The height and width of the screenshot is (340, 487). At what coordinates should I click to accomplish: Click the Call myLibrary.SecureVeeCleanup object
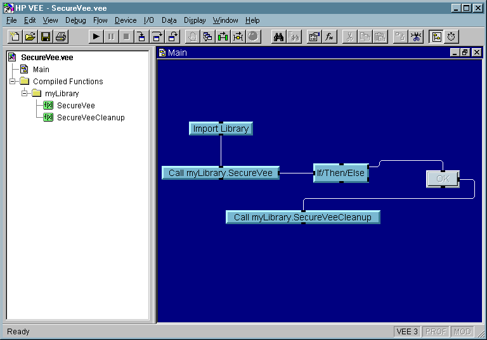[x=302, y=217]
